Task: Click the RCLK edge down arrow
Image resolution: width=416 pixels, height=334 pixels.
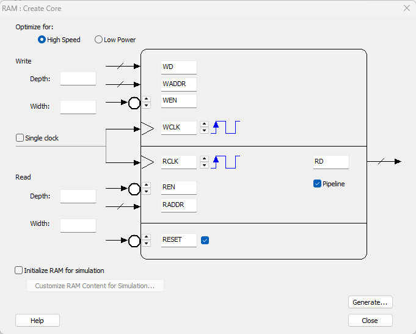Action: [x=203, y=165]
